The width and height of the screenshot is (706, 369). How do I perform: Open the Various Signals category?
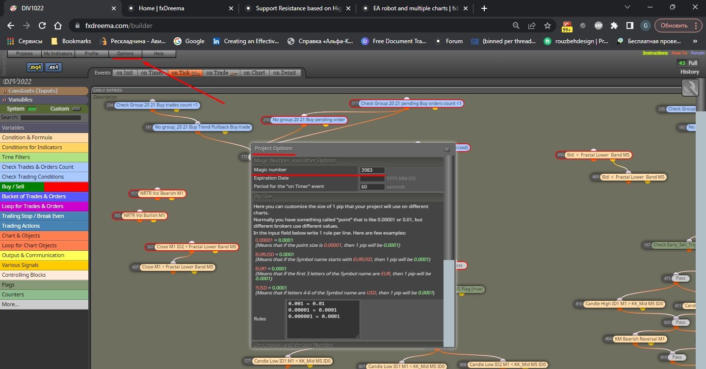click(x=44, y=265)
